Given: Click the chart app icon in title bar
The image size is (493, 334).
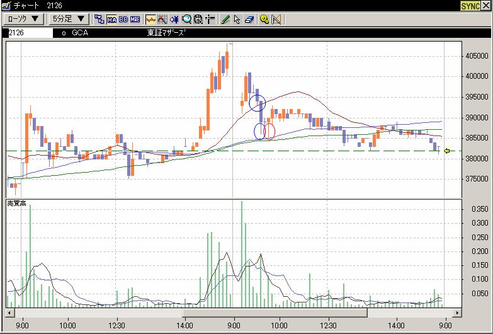Looking at the screenshot, I should click(6, 6).
